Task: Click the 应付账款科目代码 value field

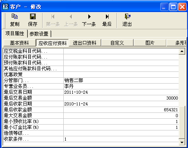Action: [121, 57]
